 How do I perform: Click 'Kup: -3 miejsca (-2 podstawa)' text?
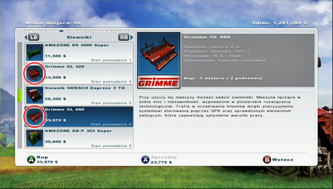pyautogui.click(x=223, y=78)
